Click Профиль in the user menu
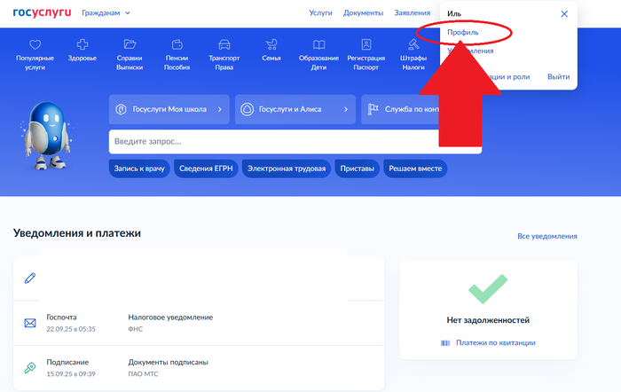Viewport: 621px width, 392px height. (x=462, y=33)
